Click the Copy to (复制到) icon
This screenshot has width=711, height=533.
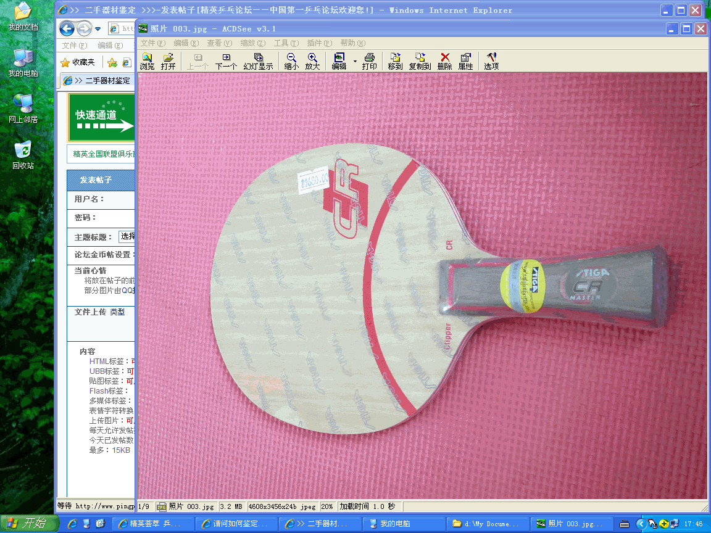(x=420, y=61)
